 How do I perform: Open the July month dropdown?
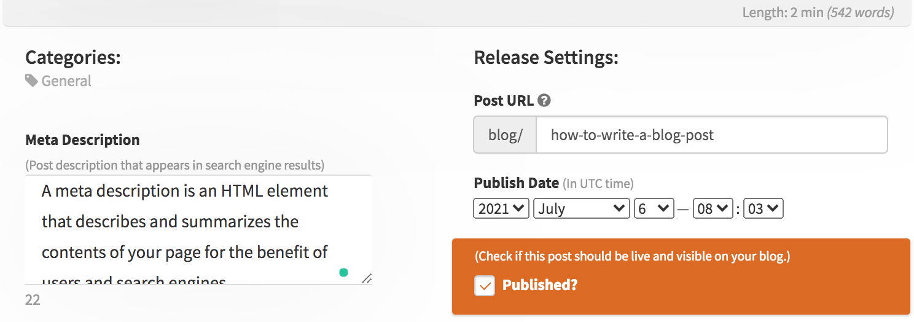pos(582,208)
